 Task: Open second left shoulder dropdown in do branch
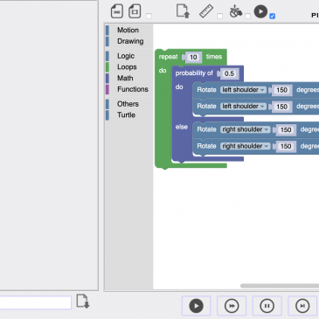point(243,107)
